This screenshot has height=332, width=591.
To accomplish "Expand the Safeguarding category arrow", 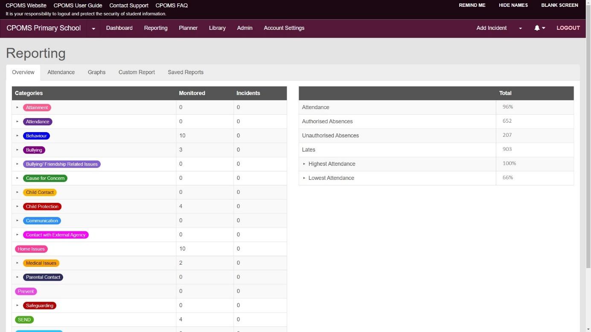I will coord(17,306).
